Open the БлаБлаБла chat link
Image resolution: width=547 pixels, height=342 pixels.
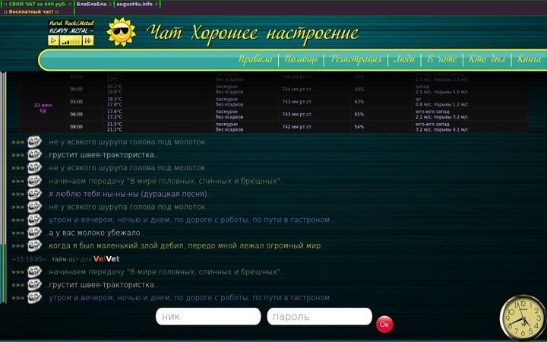[x=92, y=4]
